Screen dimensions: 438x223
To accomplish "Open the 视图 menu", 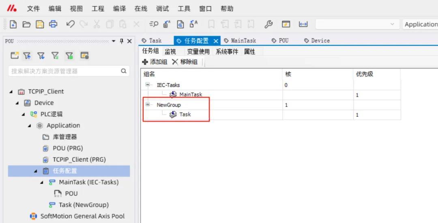I will click(76, 9).
